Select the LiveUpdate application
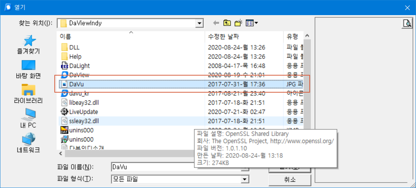Image resolution: width=416 pixels, height=188 pixels. pos(79,112)
